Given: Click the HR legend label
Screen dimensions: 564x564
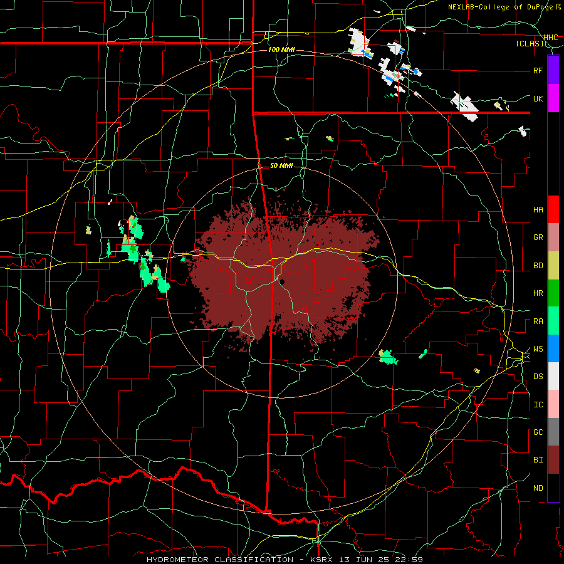Looking at the screenshot, I should point(538,293).
